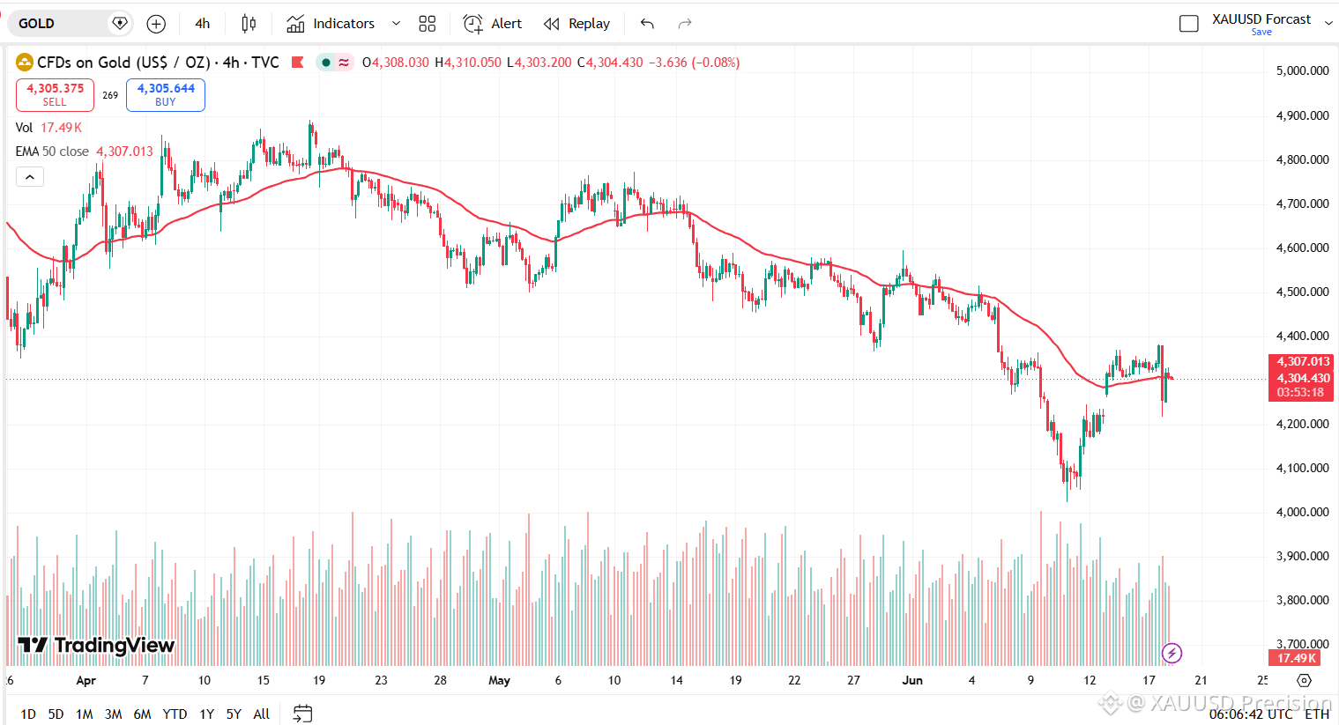Expand the chevron next to Indicators

tap(396, 24)
